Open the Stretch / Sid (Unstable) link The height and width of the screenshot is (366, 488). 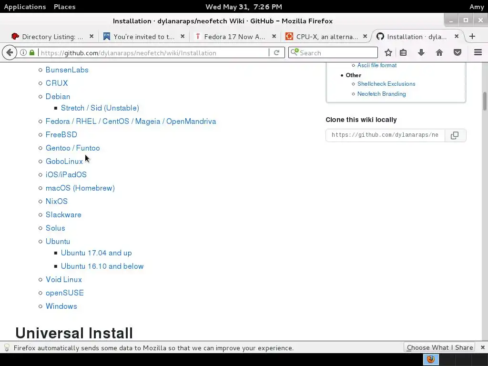(x=100, y=108)
